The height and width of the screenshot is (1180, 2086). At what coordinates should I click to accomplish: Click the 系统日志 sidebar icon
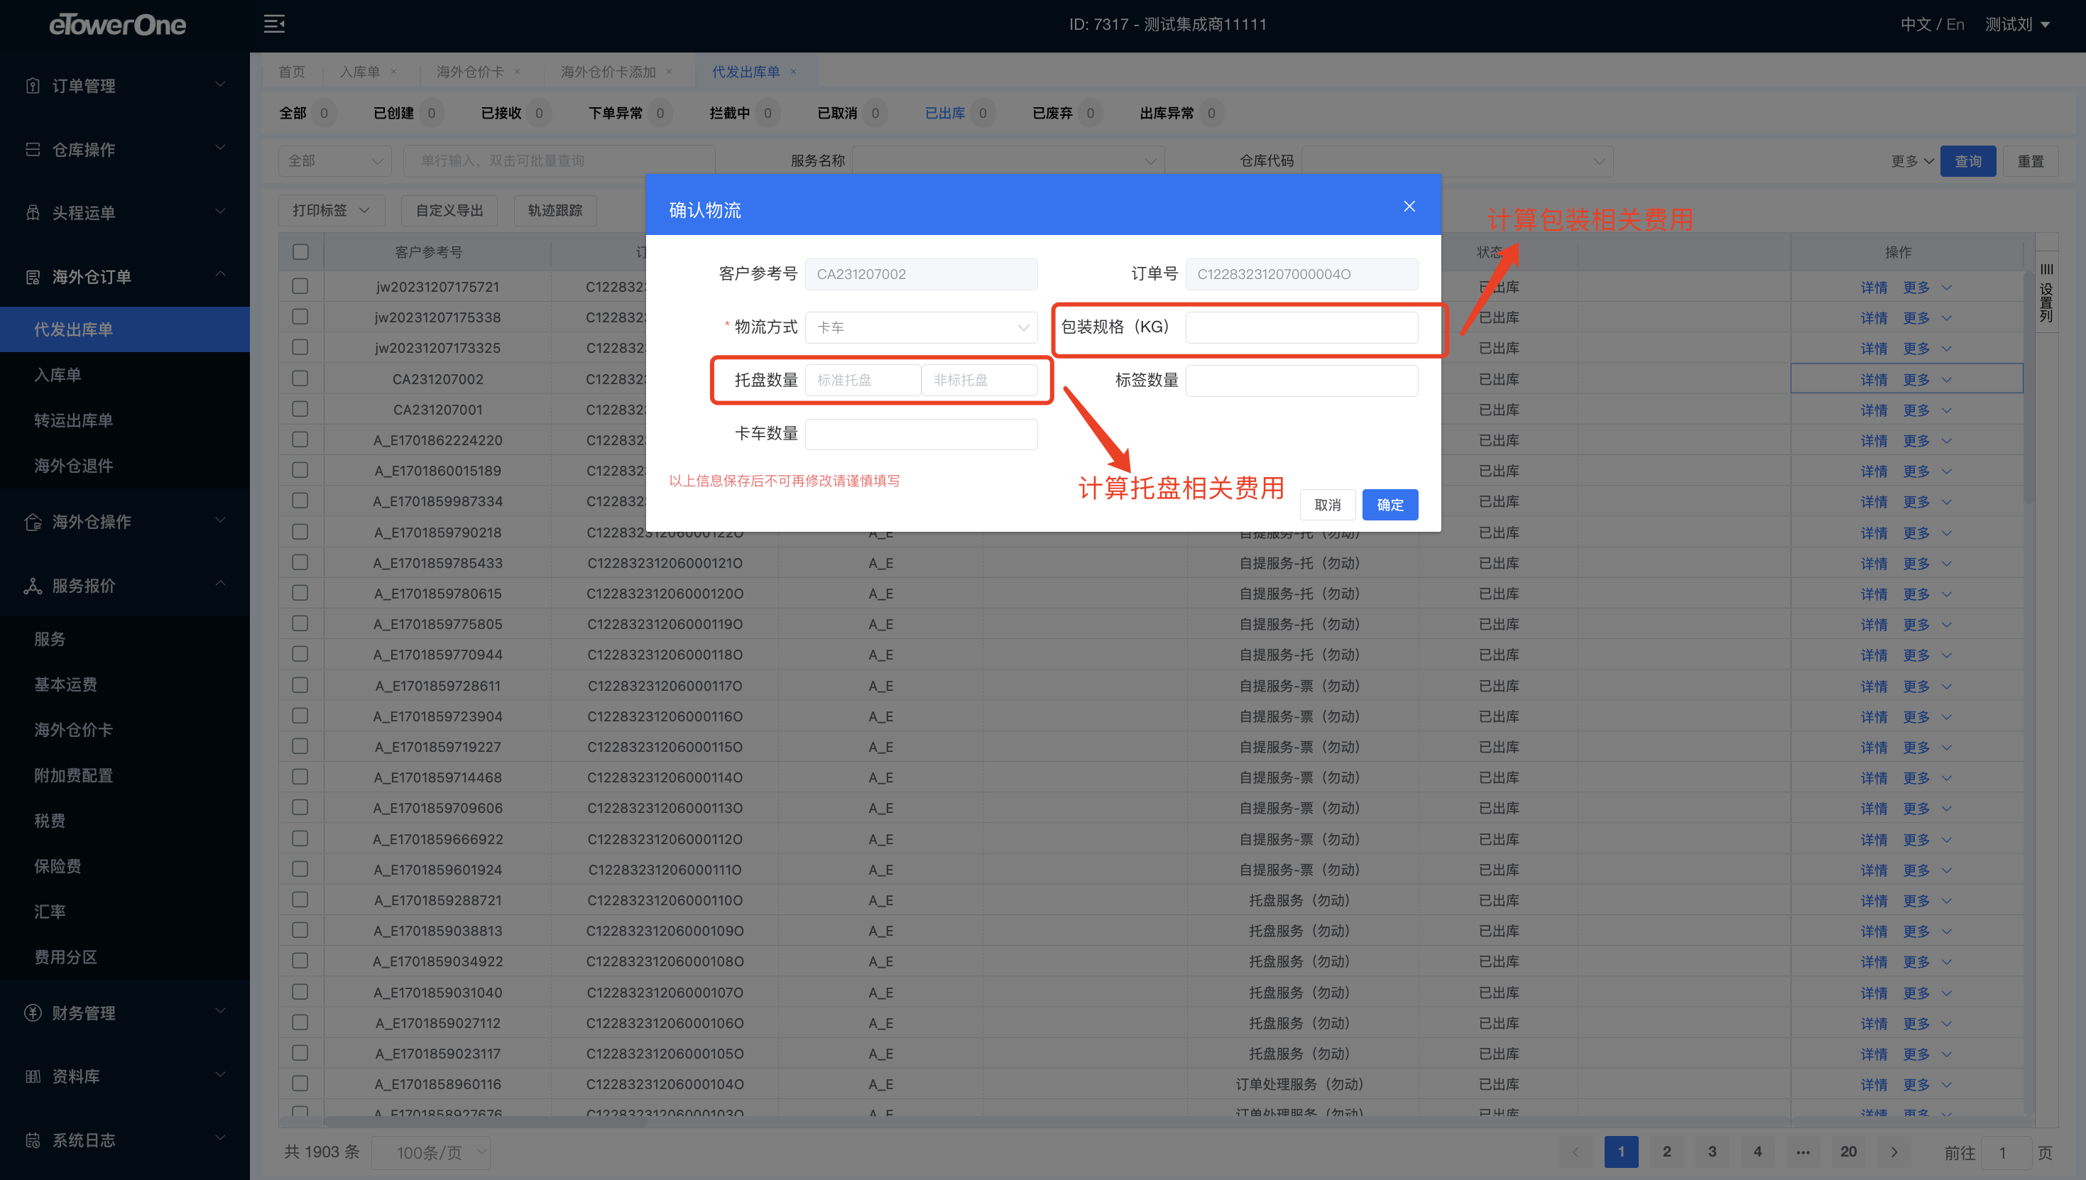point(33,1140)
